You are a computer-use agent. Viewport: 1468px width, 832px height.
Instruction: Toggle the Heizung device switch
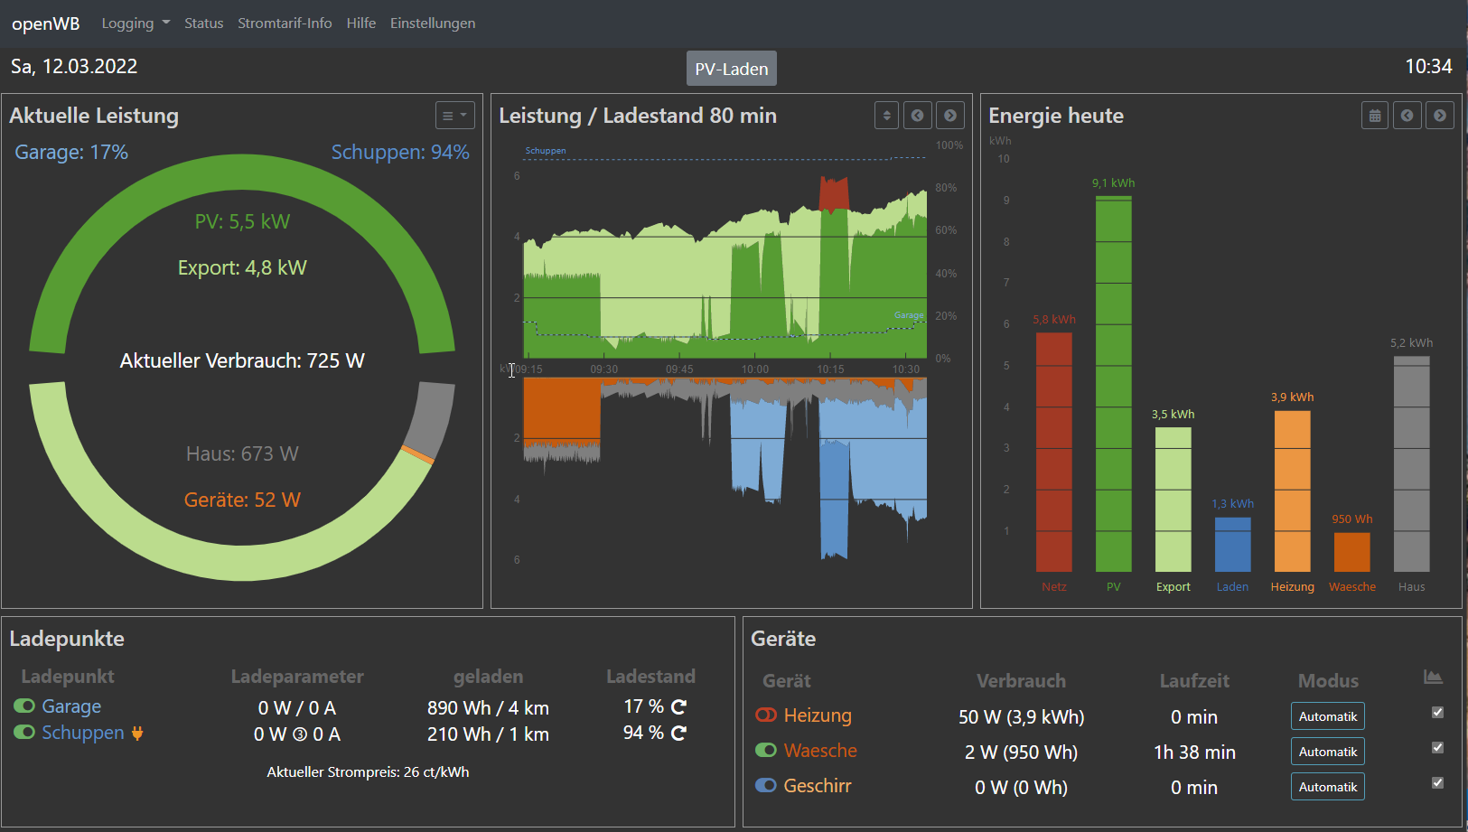click(766, 715)
